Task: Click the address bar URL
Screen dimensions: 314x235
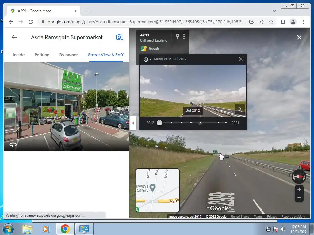Action: [x=146, y=22]
